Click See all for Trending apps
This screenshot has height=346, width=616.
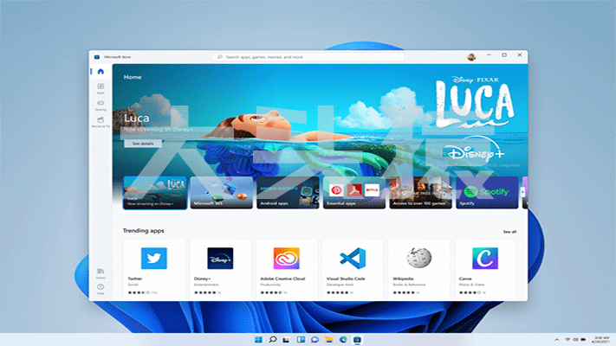pos(509,232)
